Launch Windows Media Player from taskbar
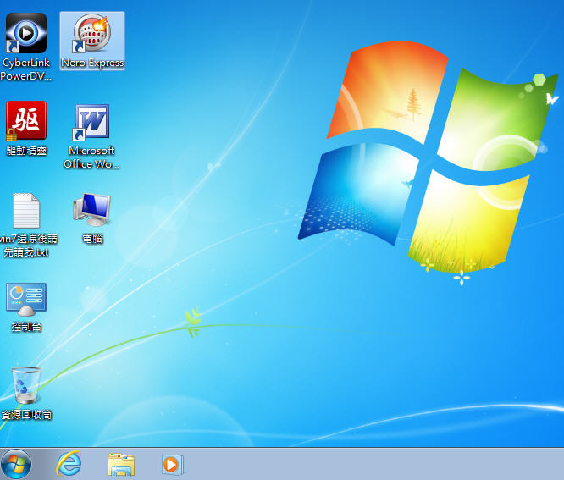The image size is (564, 480). click(173, 465)
